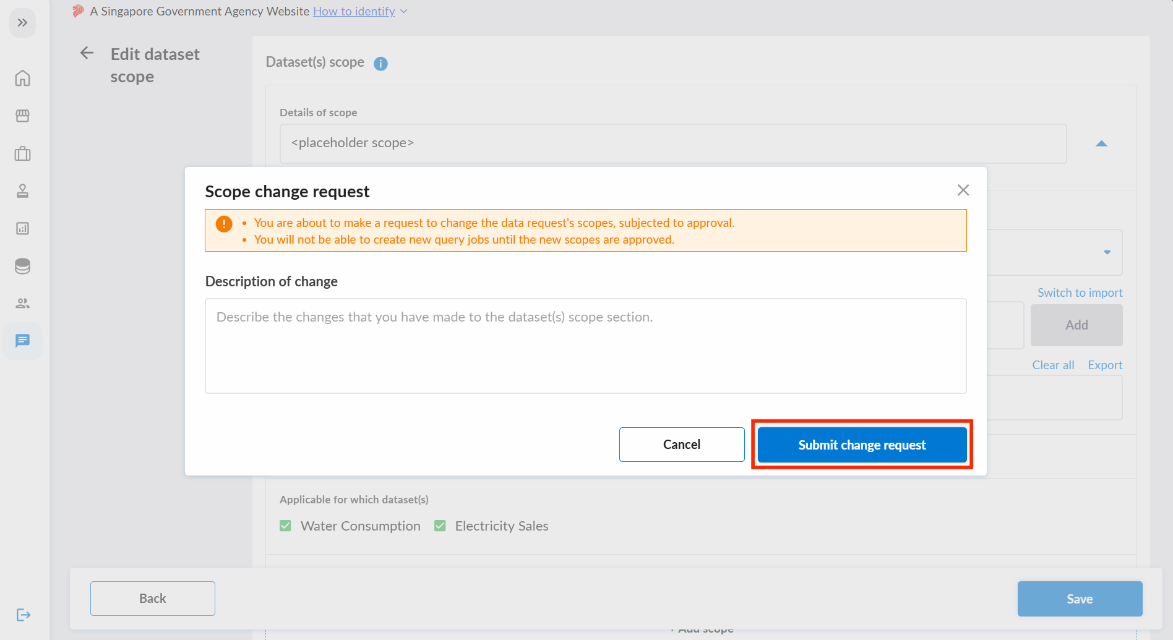The width and height of the screenshot is (1173, 640).
Task: Collapse the scope details with up arrow
Action: pos(1101,143)
